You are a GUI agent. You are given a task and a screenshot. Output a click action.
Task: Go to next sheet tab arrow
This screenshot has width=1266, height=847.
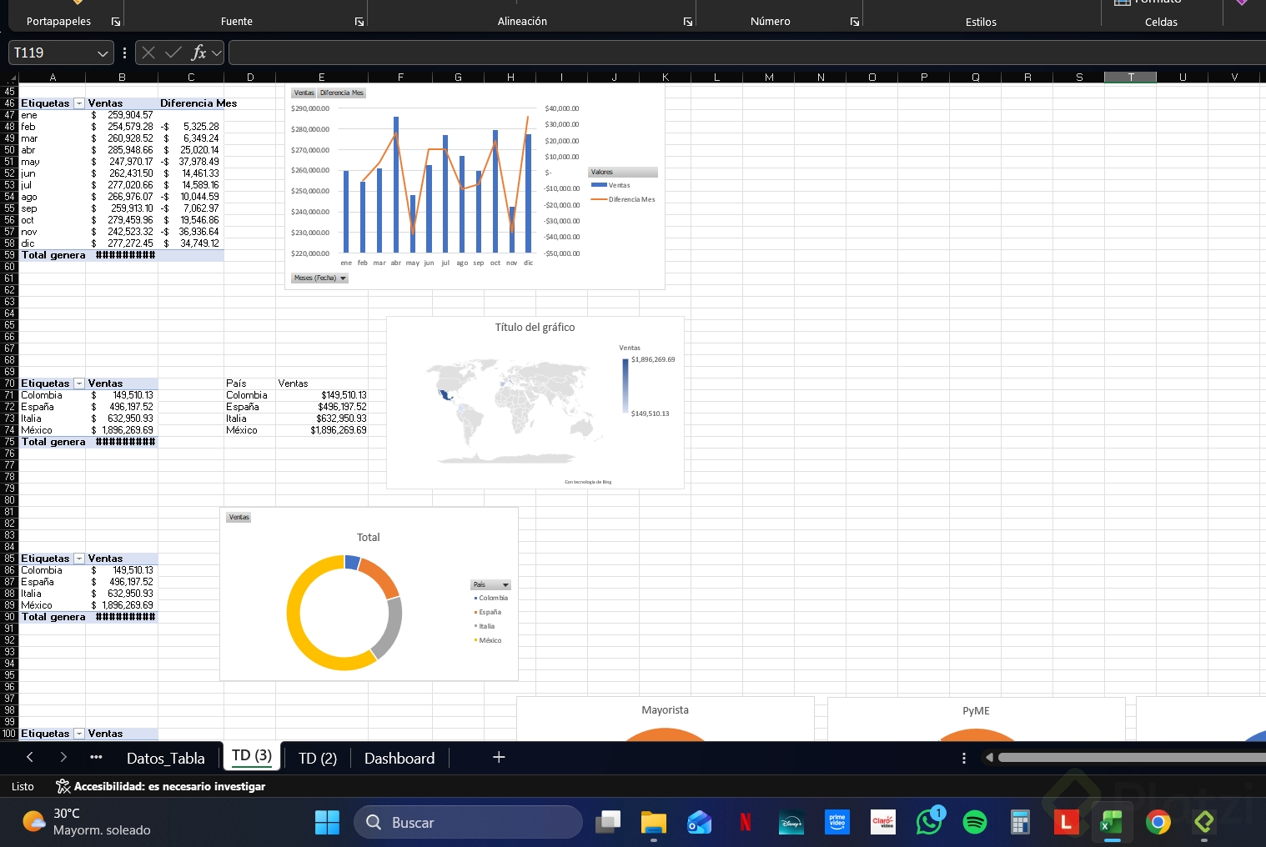click(63, 757)
